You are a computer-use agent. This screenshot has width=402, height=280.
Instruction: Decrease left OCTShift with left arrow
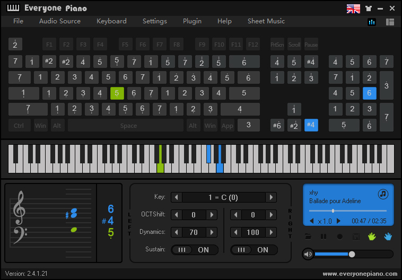(x=177, y=215)
